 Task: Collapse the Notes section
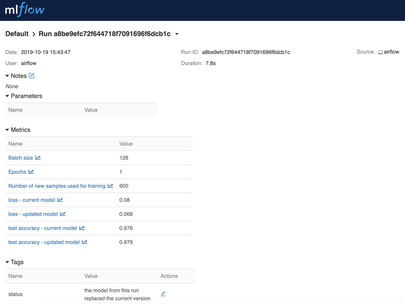coord(7,76)
